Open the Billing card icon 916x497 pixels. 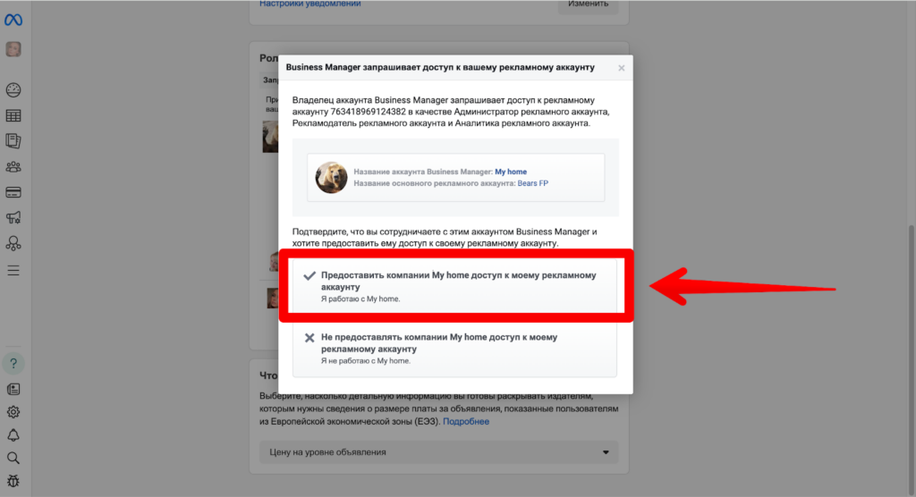(x=13, y=192)
